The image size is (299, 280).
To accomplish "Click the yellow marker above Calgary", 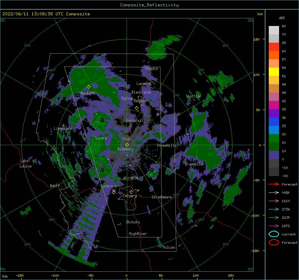I will click(x=131, y=192).
